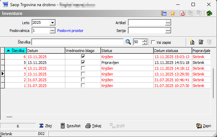Open the Serija lookup ellipsis button
217x137 pixels.
168,31
